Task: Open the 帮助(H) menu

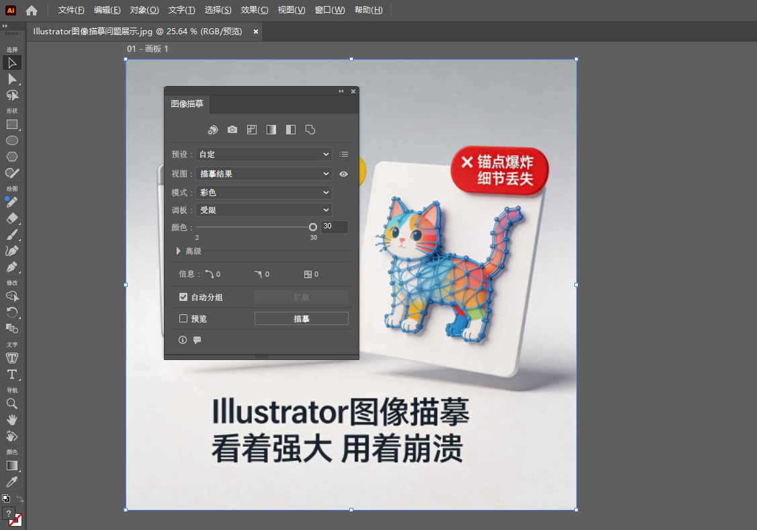Action: (x=368, y=10)
